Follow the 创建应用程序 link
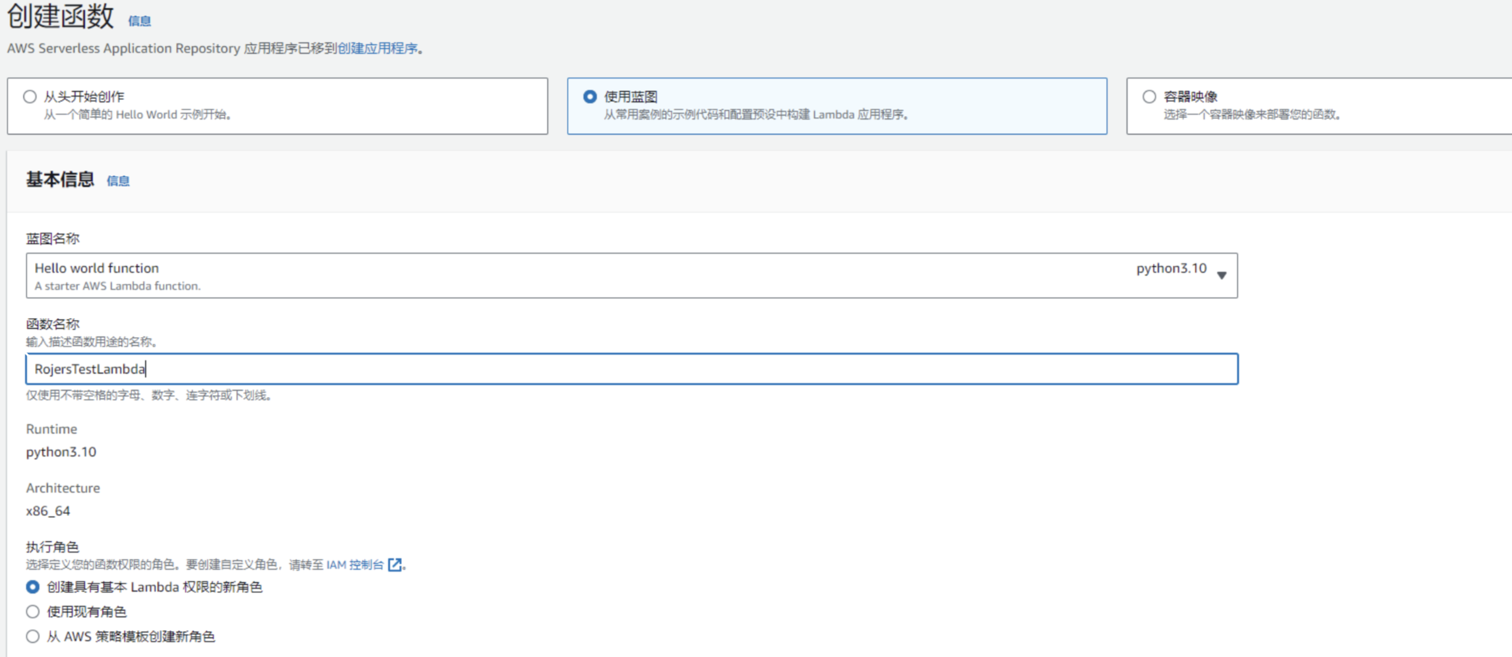This screenshot has width=1512, height=657. pos(378,48)
